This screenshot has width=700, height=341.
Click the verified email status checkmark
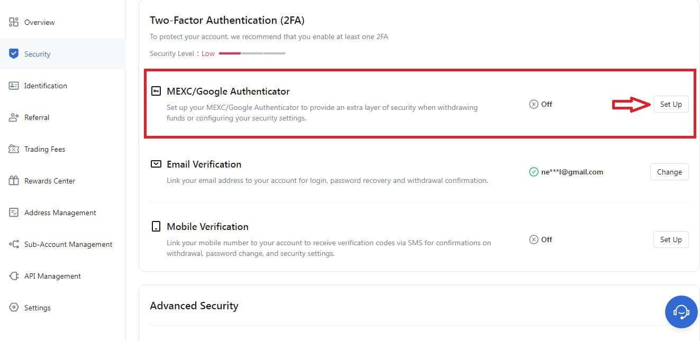[533, 172]
